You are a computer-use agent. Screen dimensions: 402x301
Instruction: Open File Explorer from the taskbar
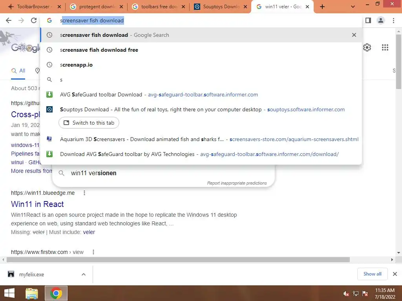tap(32, 293)
